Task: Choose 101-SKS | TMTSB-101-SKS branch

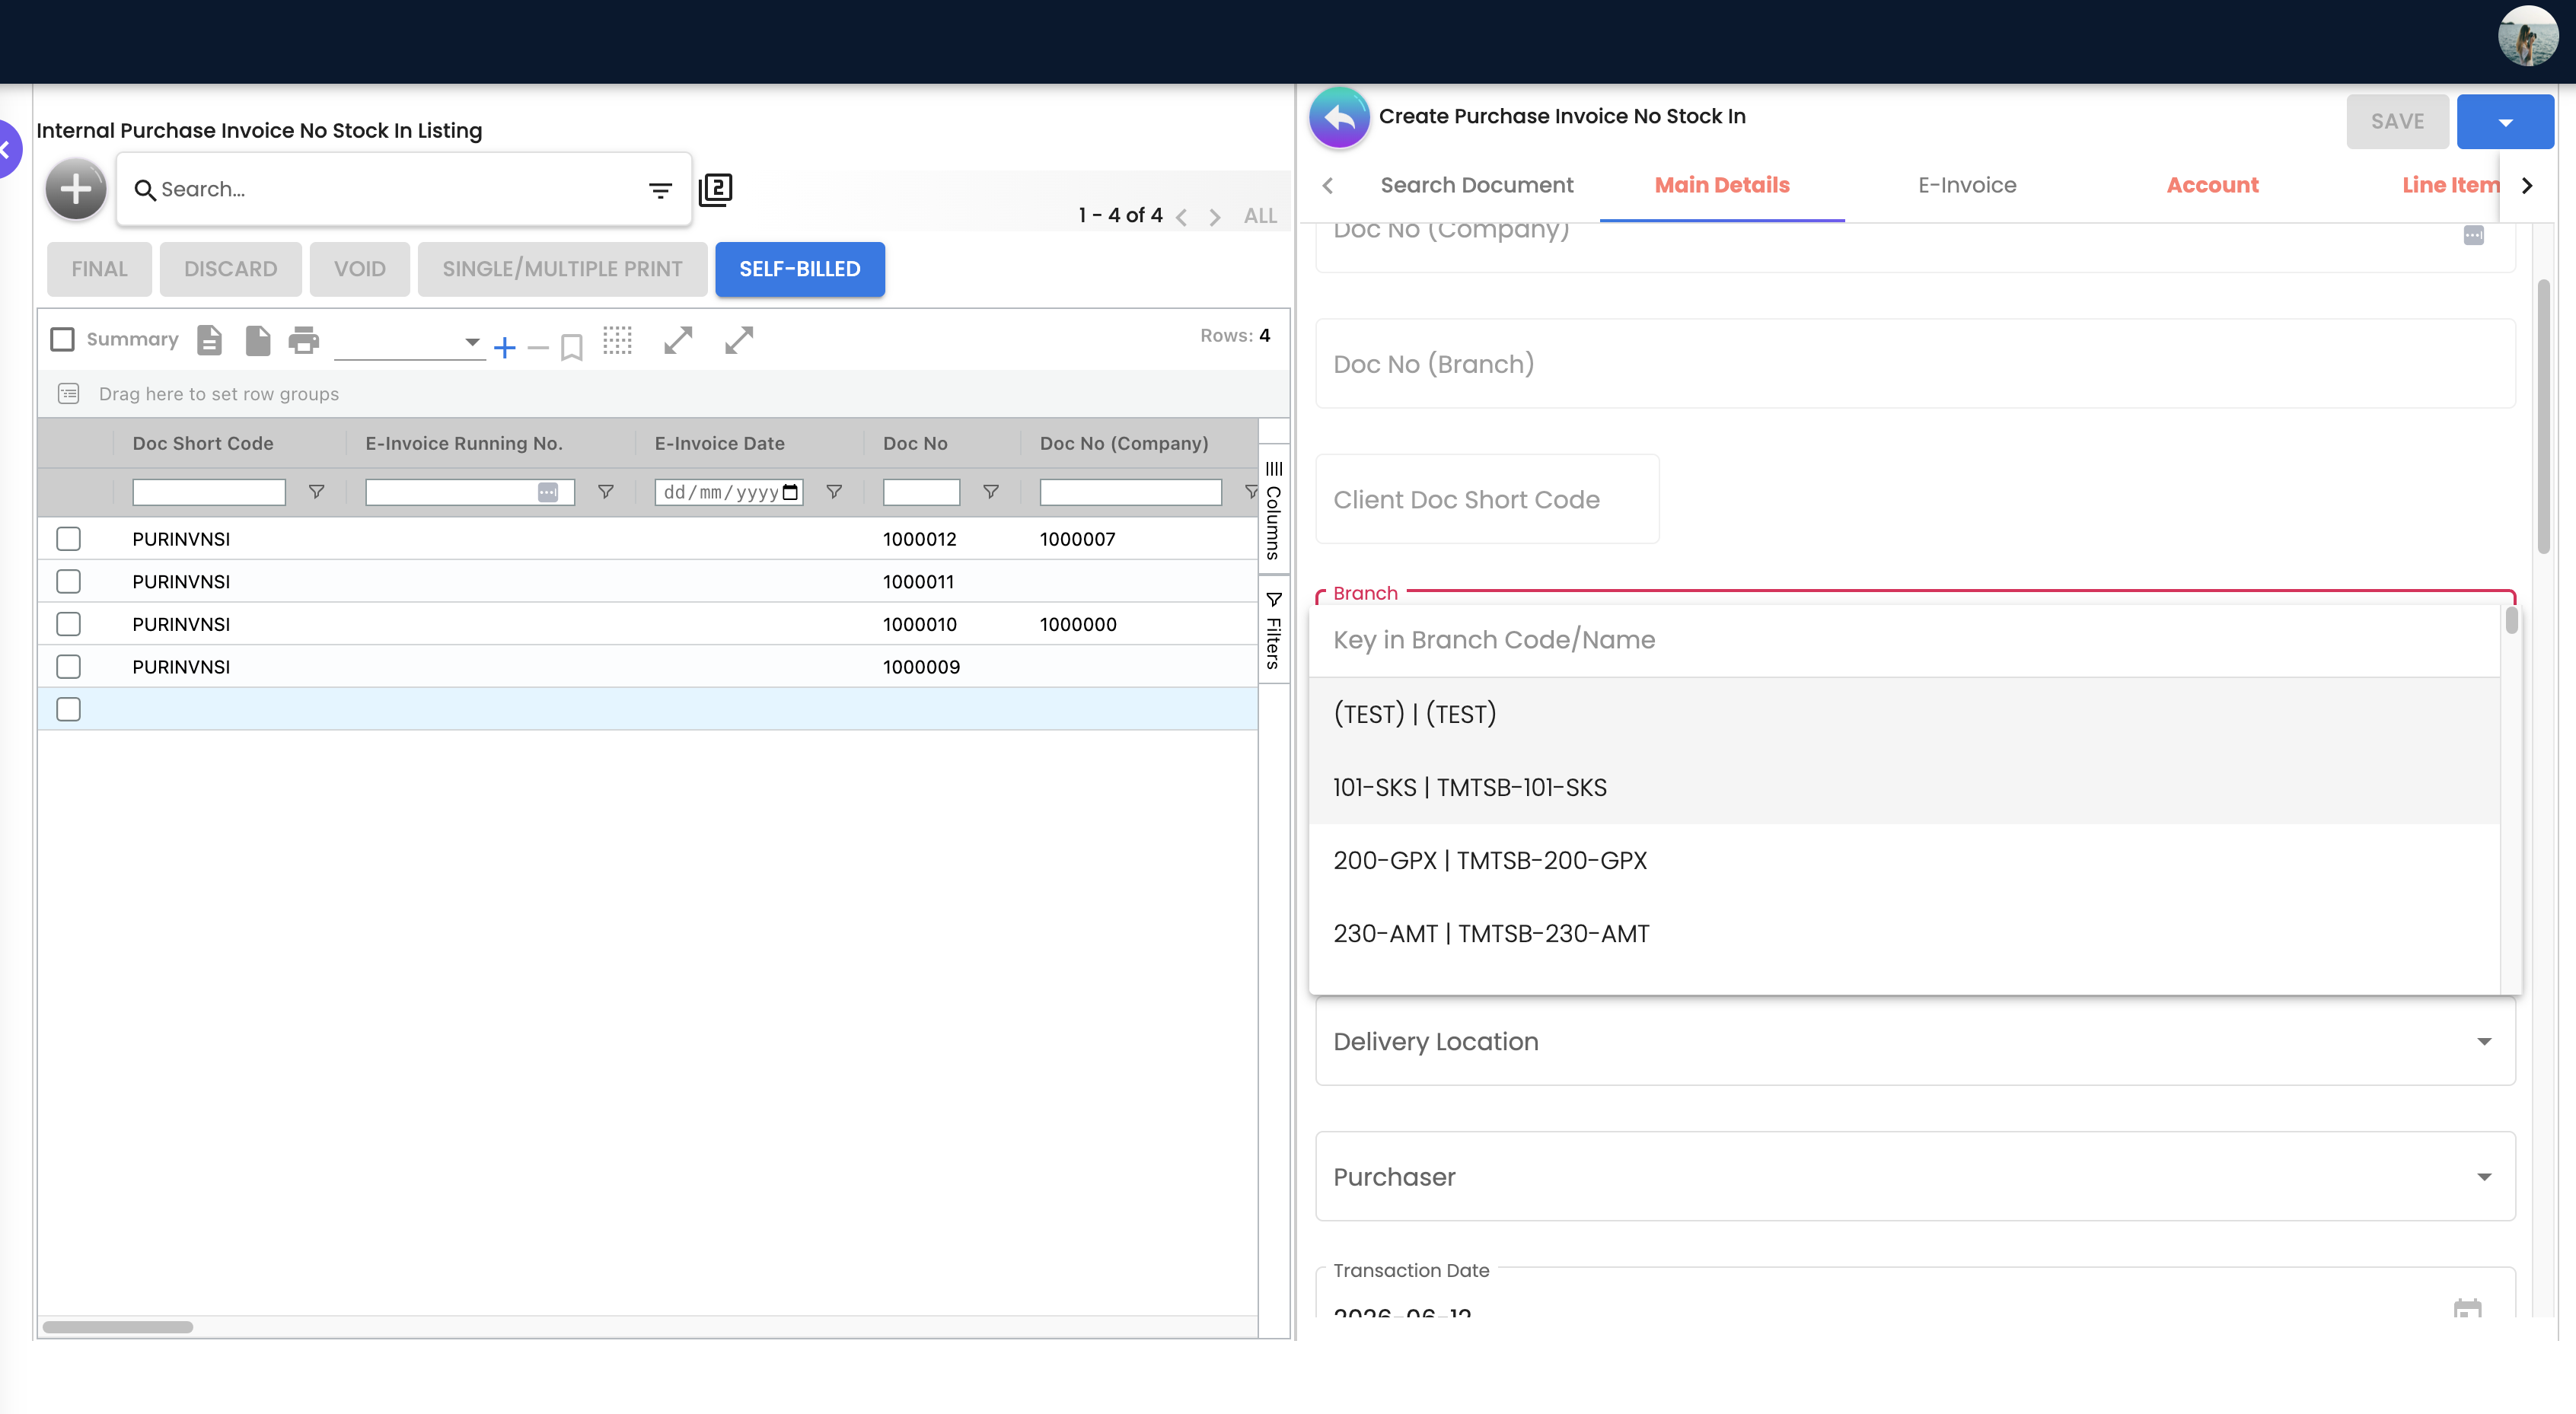Action: (1904, 788)
